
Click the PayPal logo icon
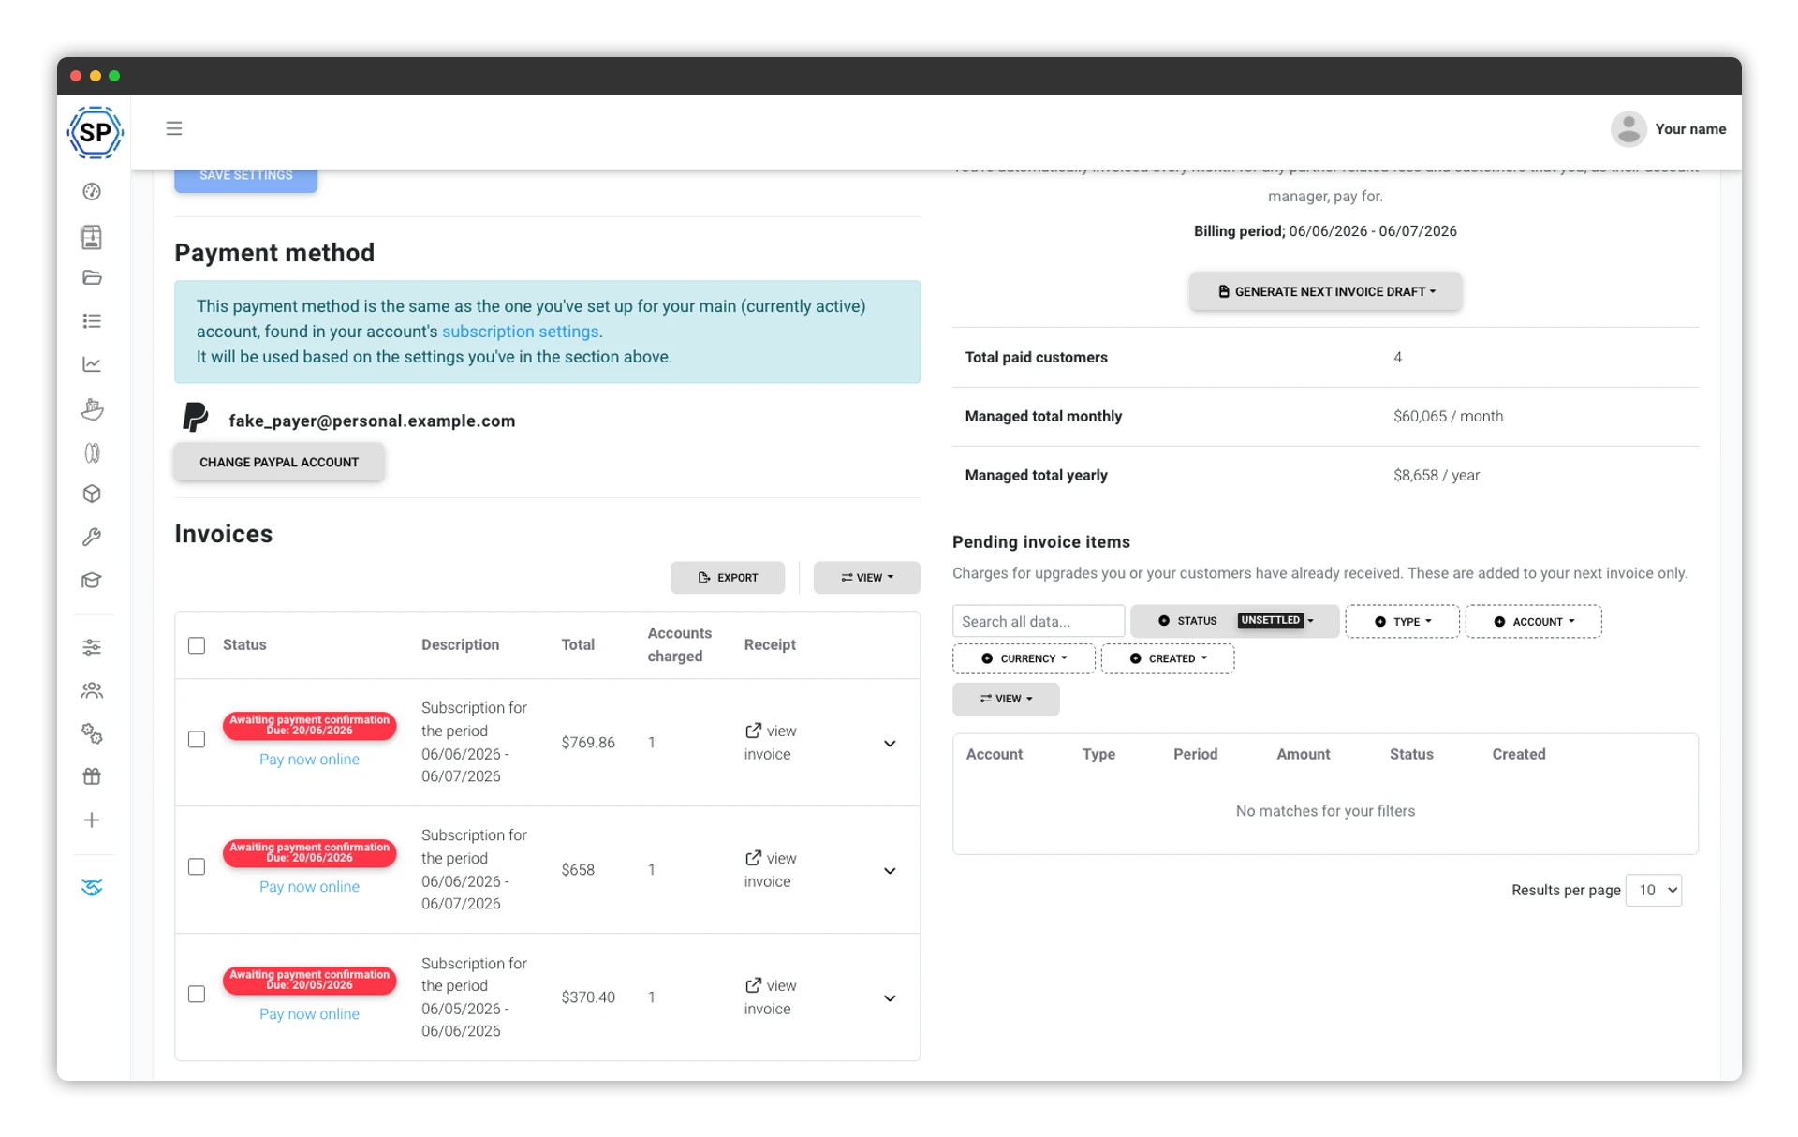pyautogui.click(x=195, y=417)
